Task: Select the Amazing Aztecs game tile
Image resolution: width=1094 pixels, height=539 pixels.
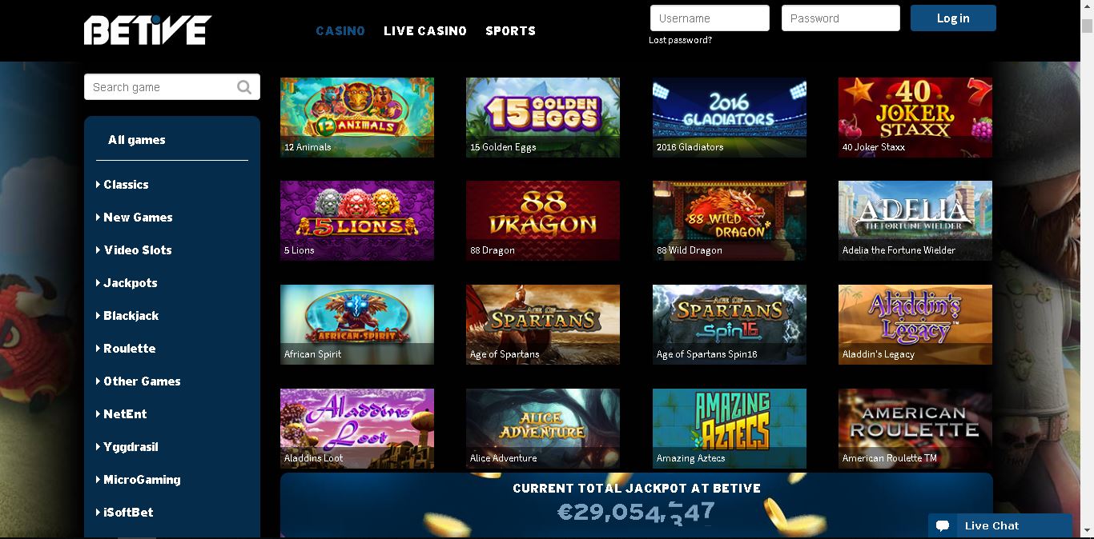Action: (730, 429)
